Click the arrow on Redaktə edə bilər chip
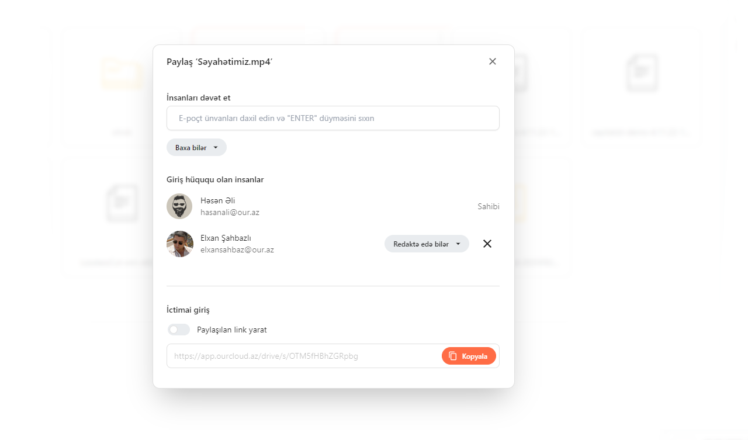Screen dimensions: 748x440 click(458, 244)
